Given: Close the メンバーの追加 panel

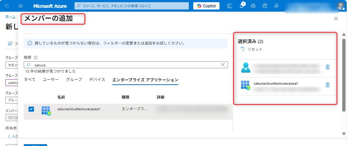Looking at the screenshot, I should pos(336,19).
